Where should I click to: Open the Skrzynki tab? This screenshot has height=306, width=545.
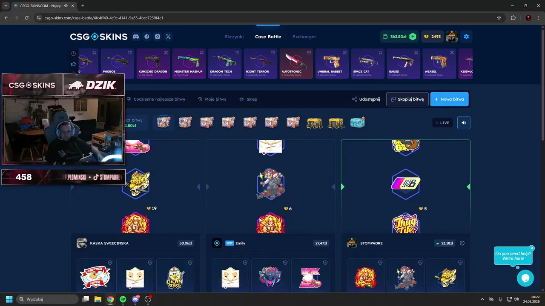pos(234,37)
